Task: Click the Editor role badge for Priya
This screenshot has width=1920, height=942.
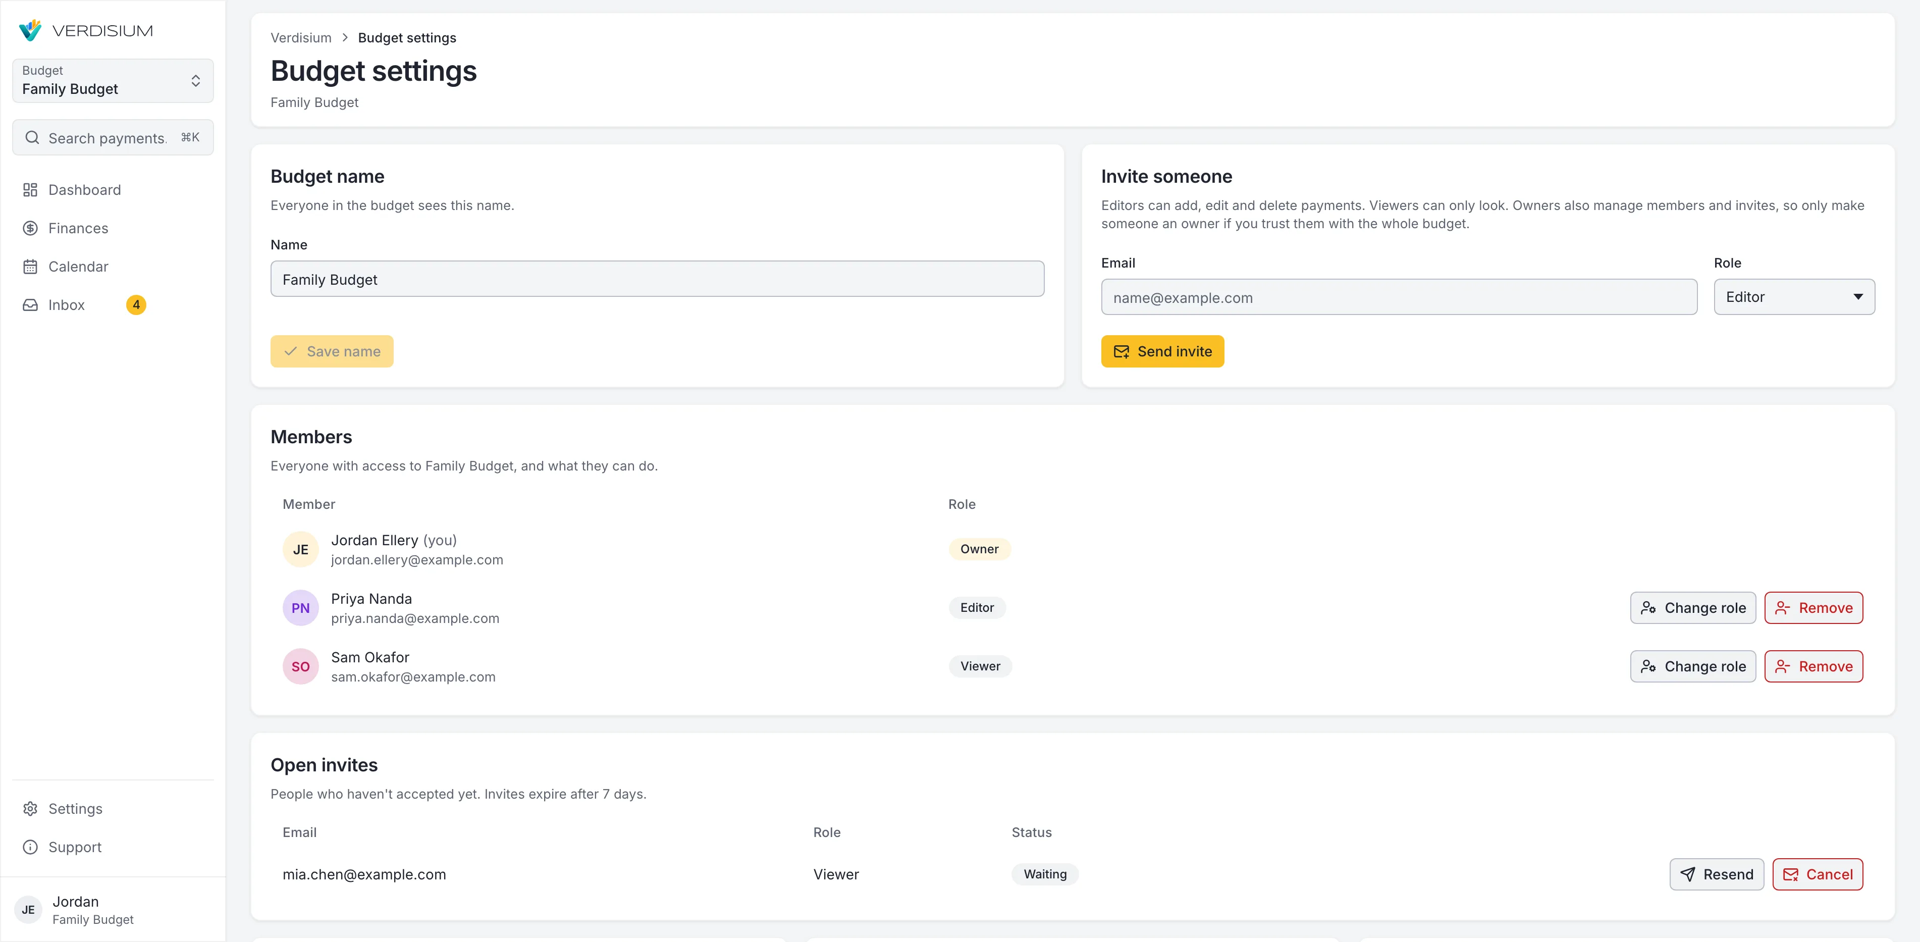Action: 977,608
